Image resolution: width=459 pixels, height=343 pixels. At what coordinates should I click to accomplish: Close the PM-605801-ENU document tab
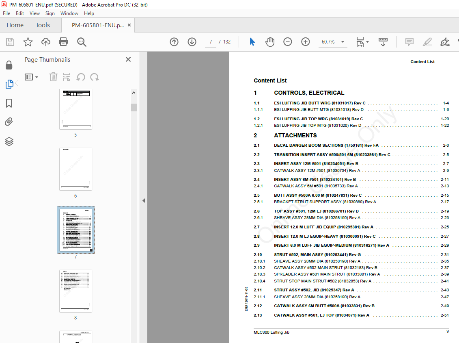pos(129,25)
